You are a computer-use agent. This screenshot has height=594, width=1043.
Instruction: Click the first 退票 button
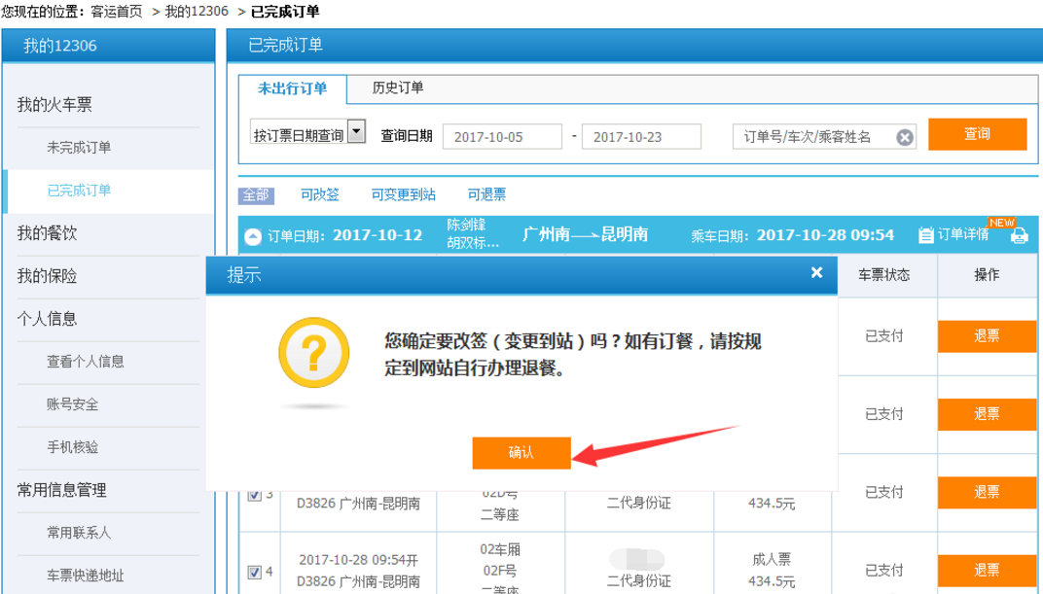986,335
